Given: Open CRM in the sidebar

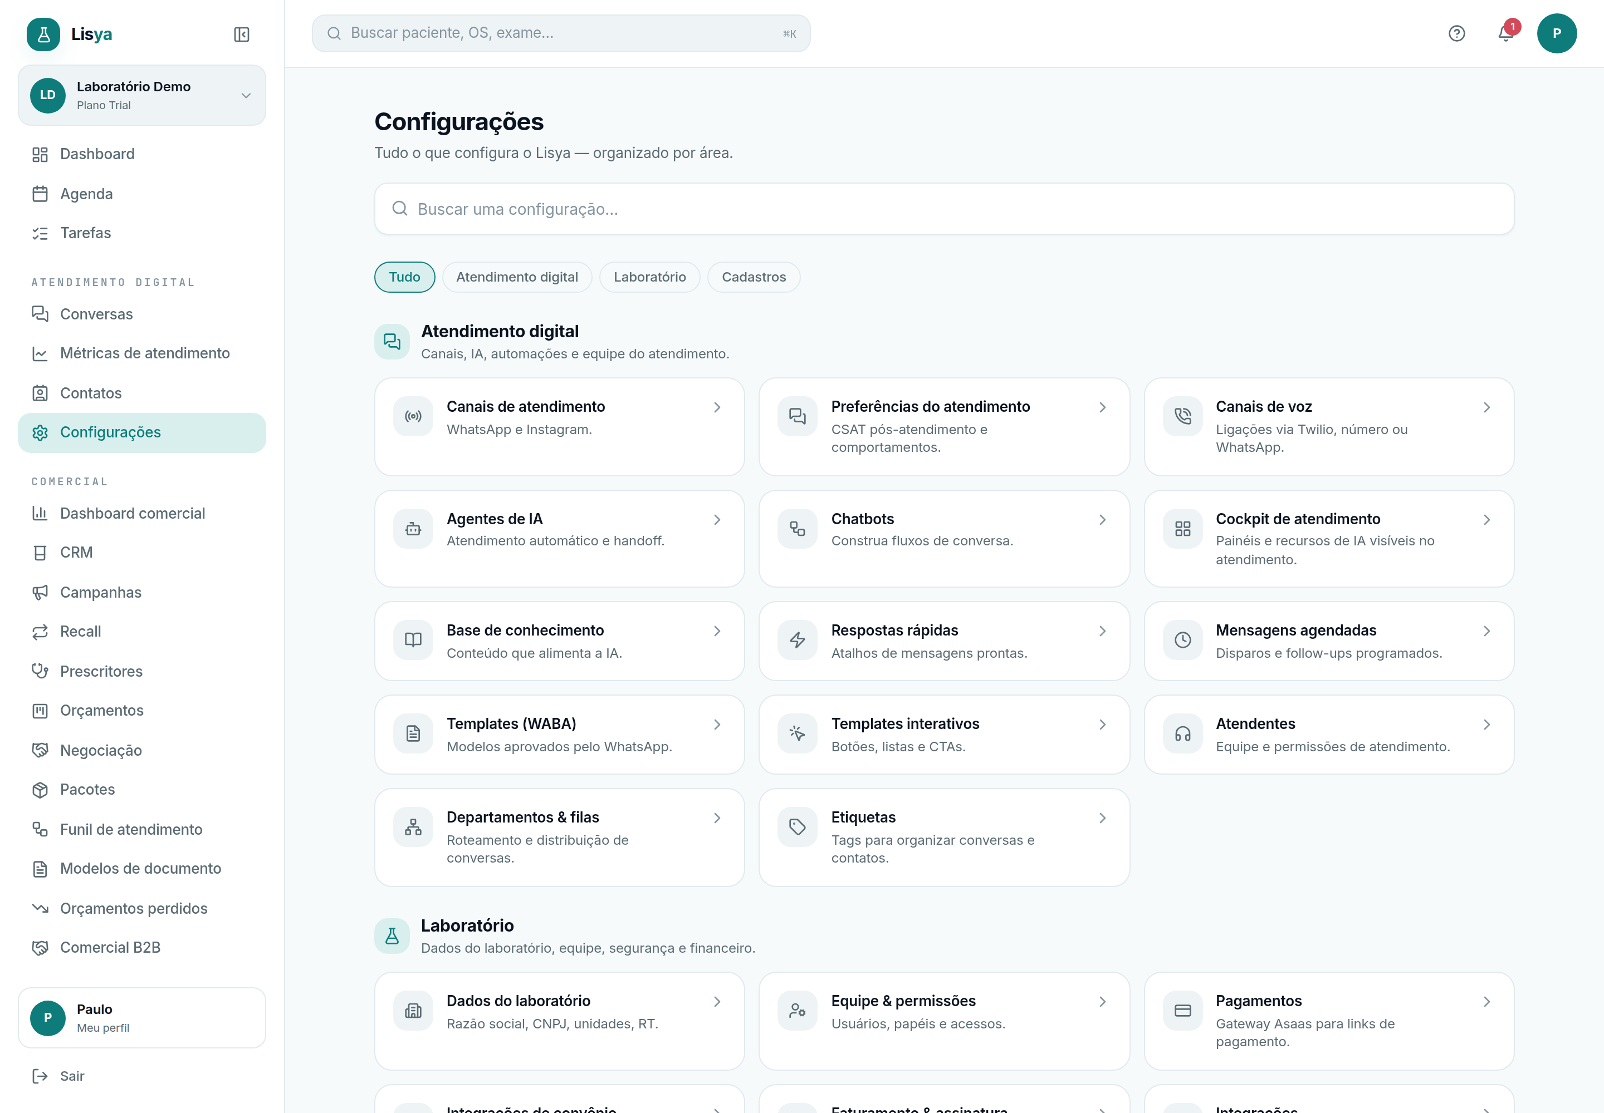Looking at the screenshot, I should point(141,553).
